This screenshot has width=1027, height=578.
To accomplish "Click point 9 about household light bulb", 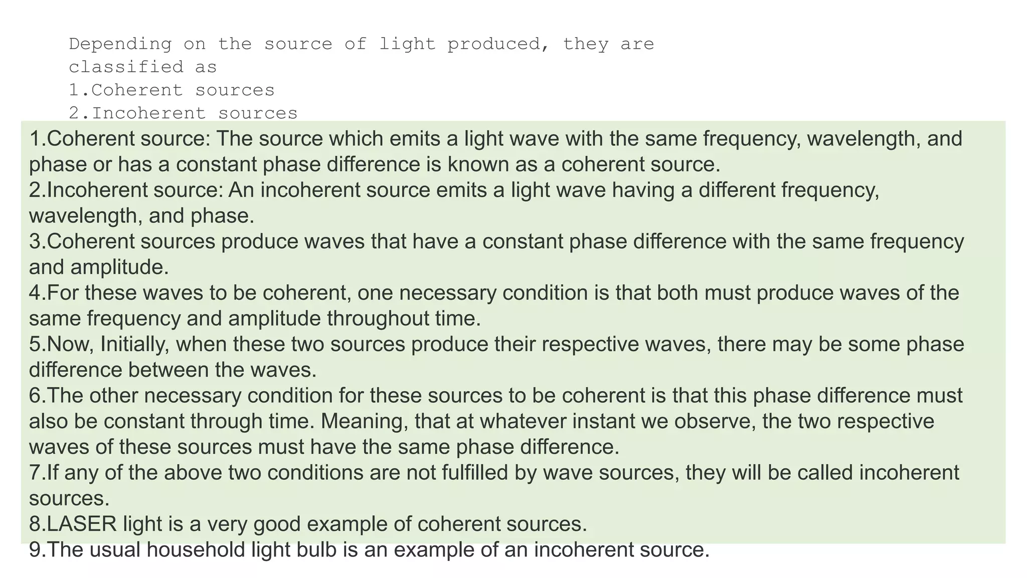I will click(369, 550).
